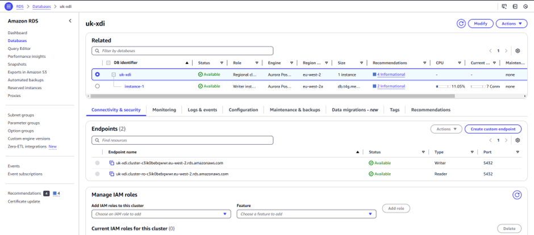The width and height of the screenshot is (534, 235).
Task: Sort Related table by Status column
Action: tap(222, 63)
